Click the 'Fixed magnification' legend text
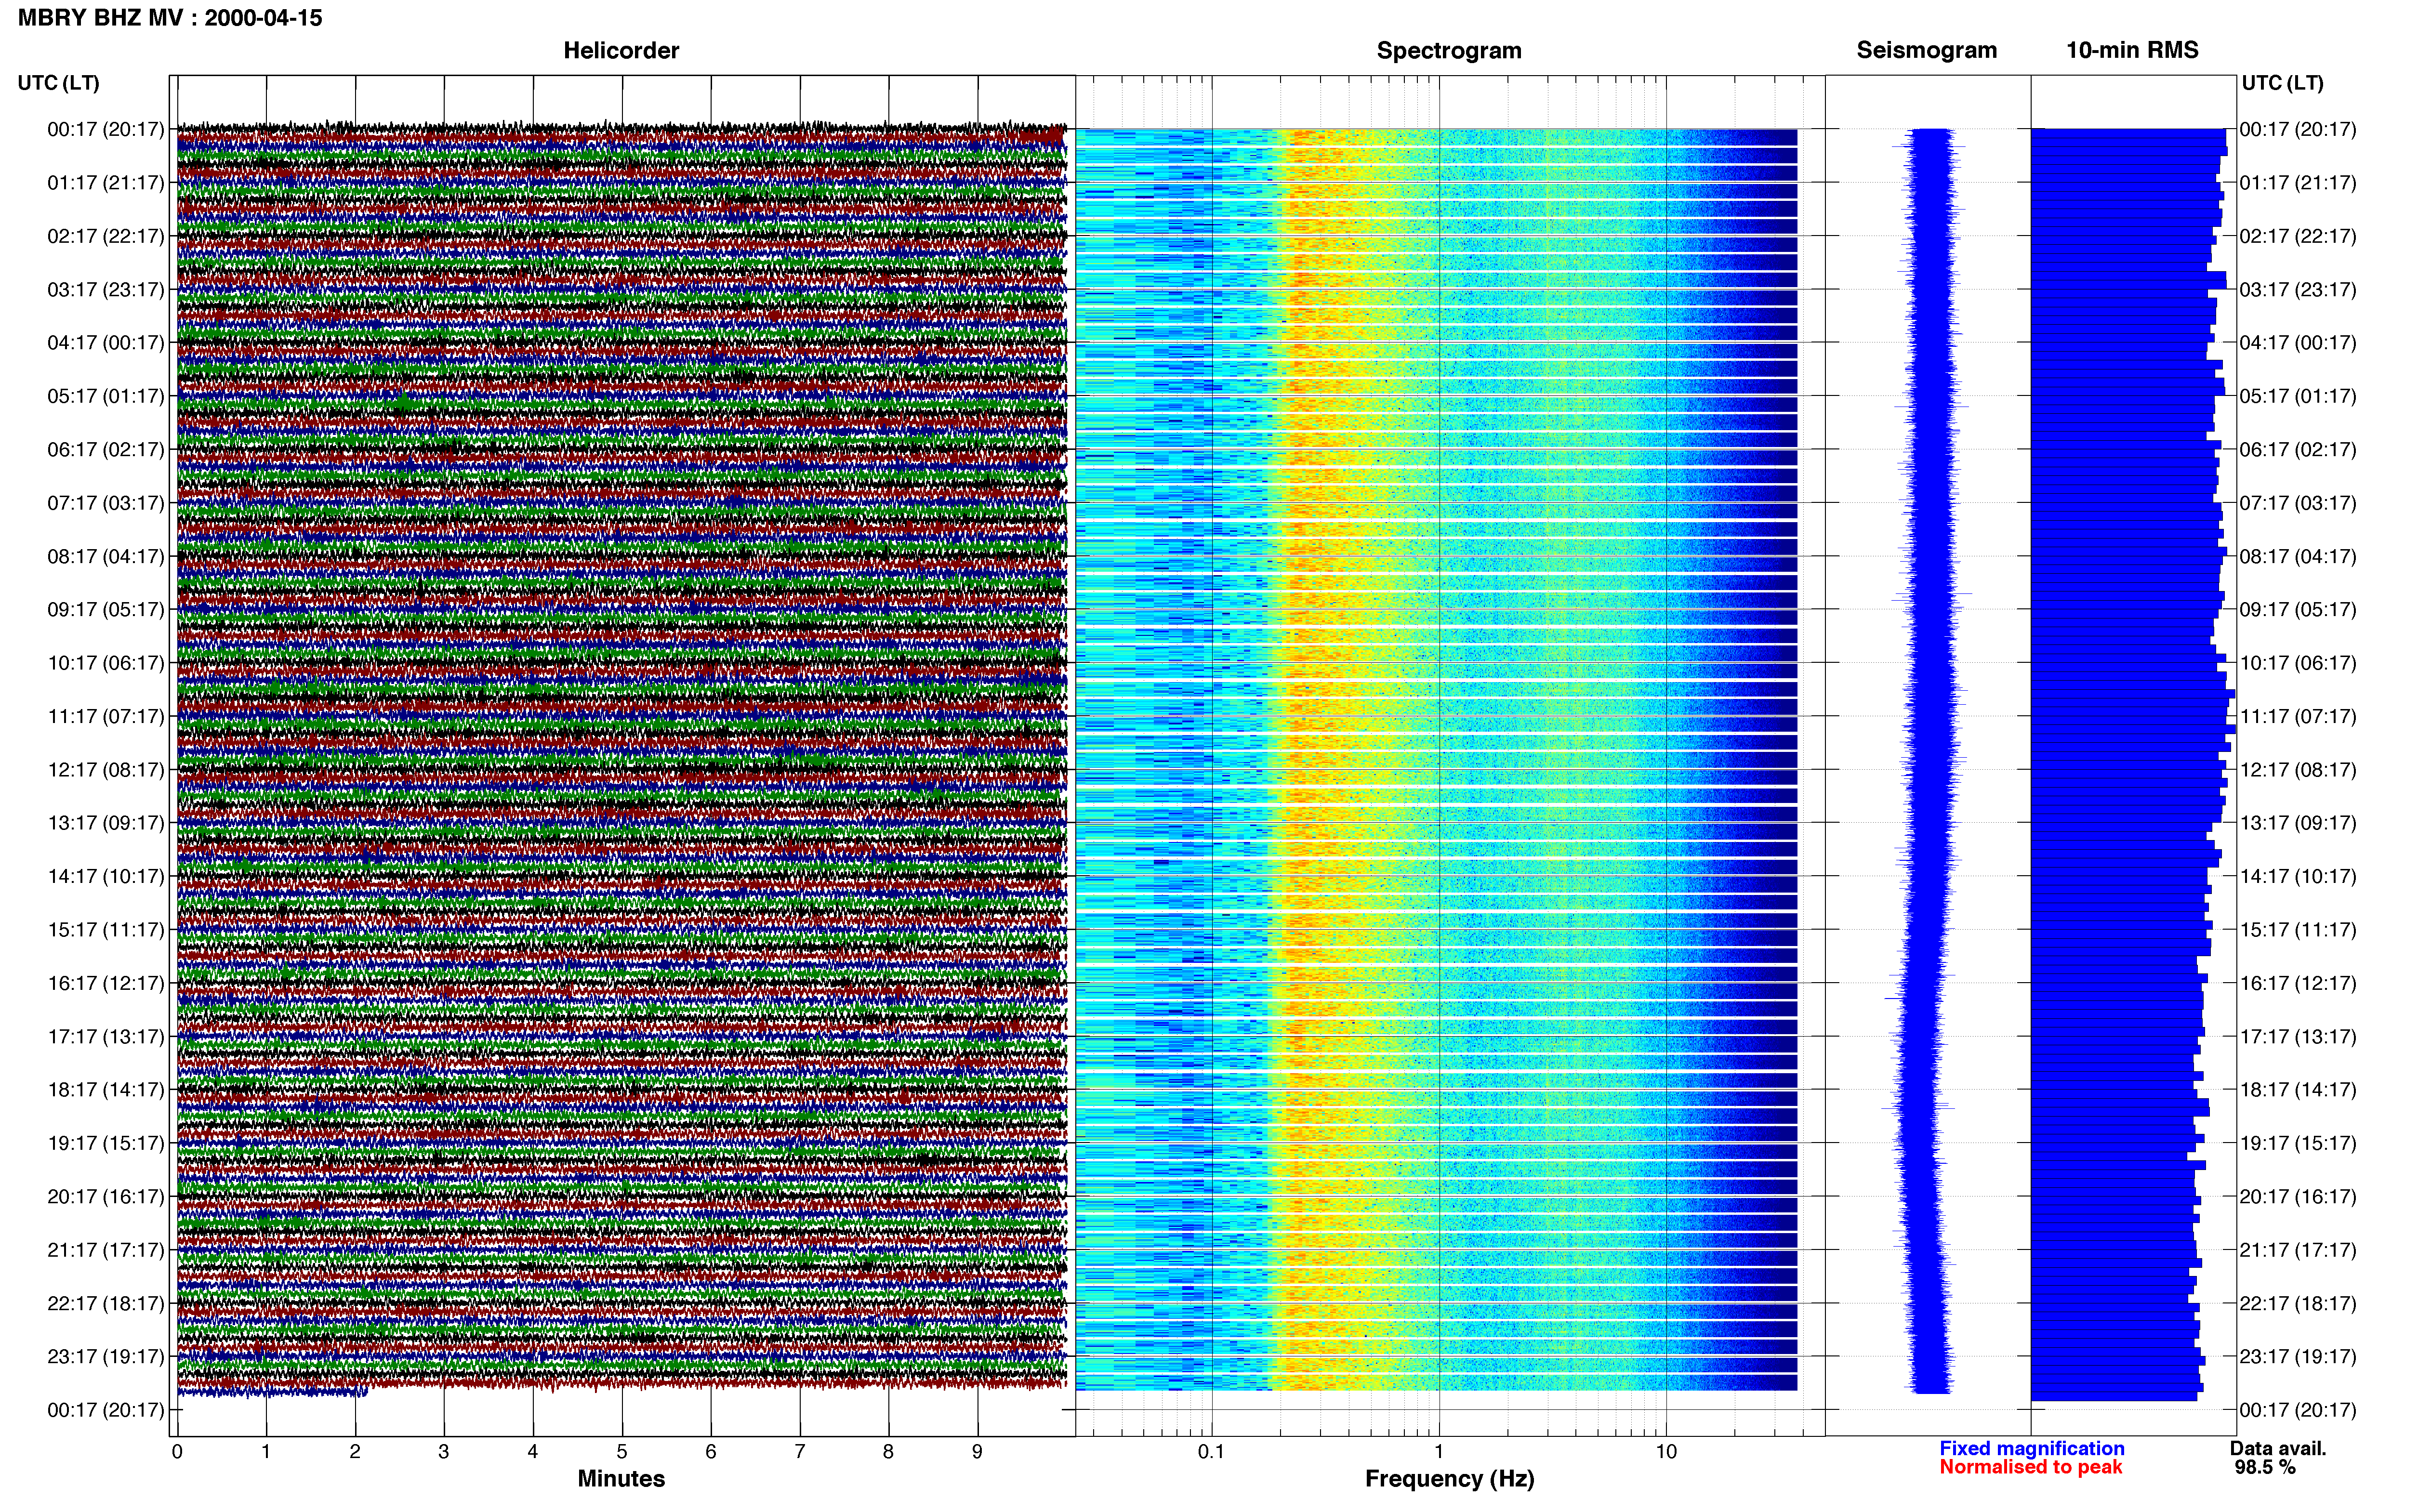Screen dimensions: 2418x1512 2031,1448
